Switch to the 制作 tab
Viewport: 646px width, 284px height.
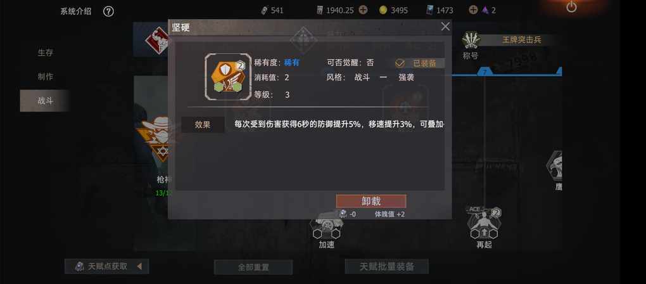tap(46, 77)
